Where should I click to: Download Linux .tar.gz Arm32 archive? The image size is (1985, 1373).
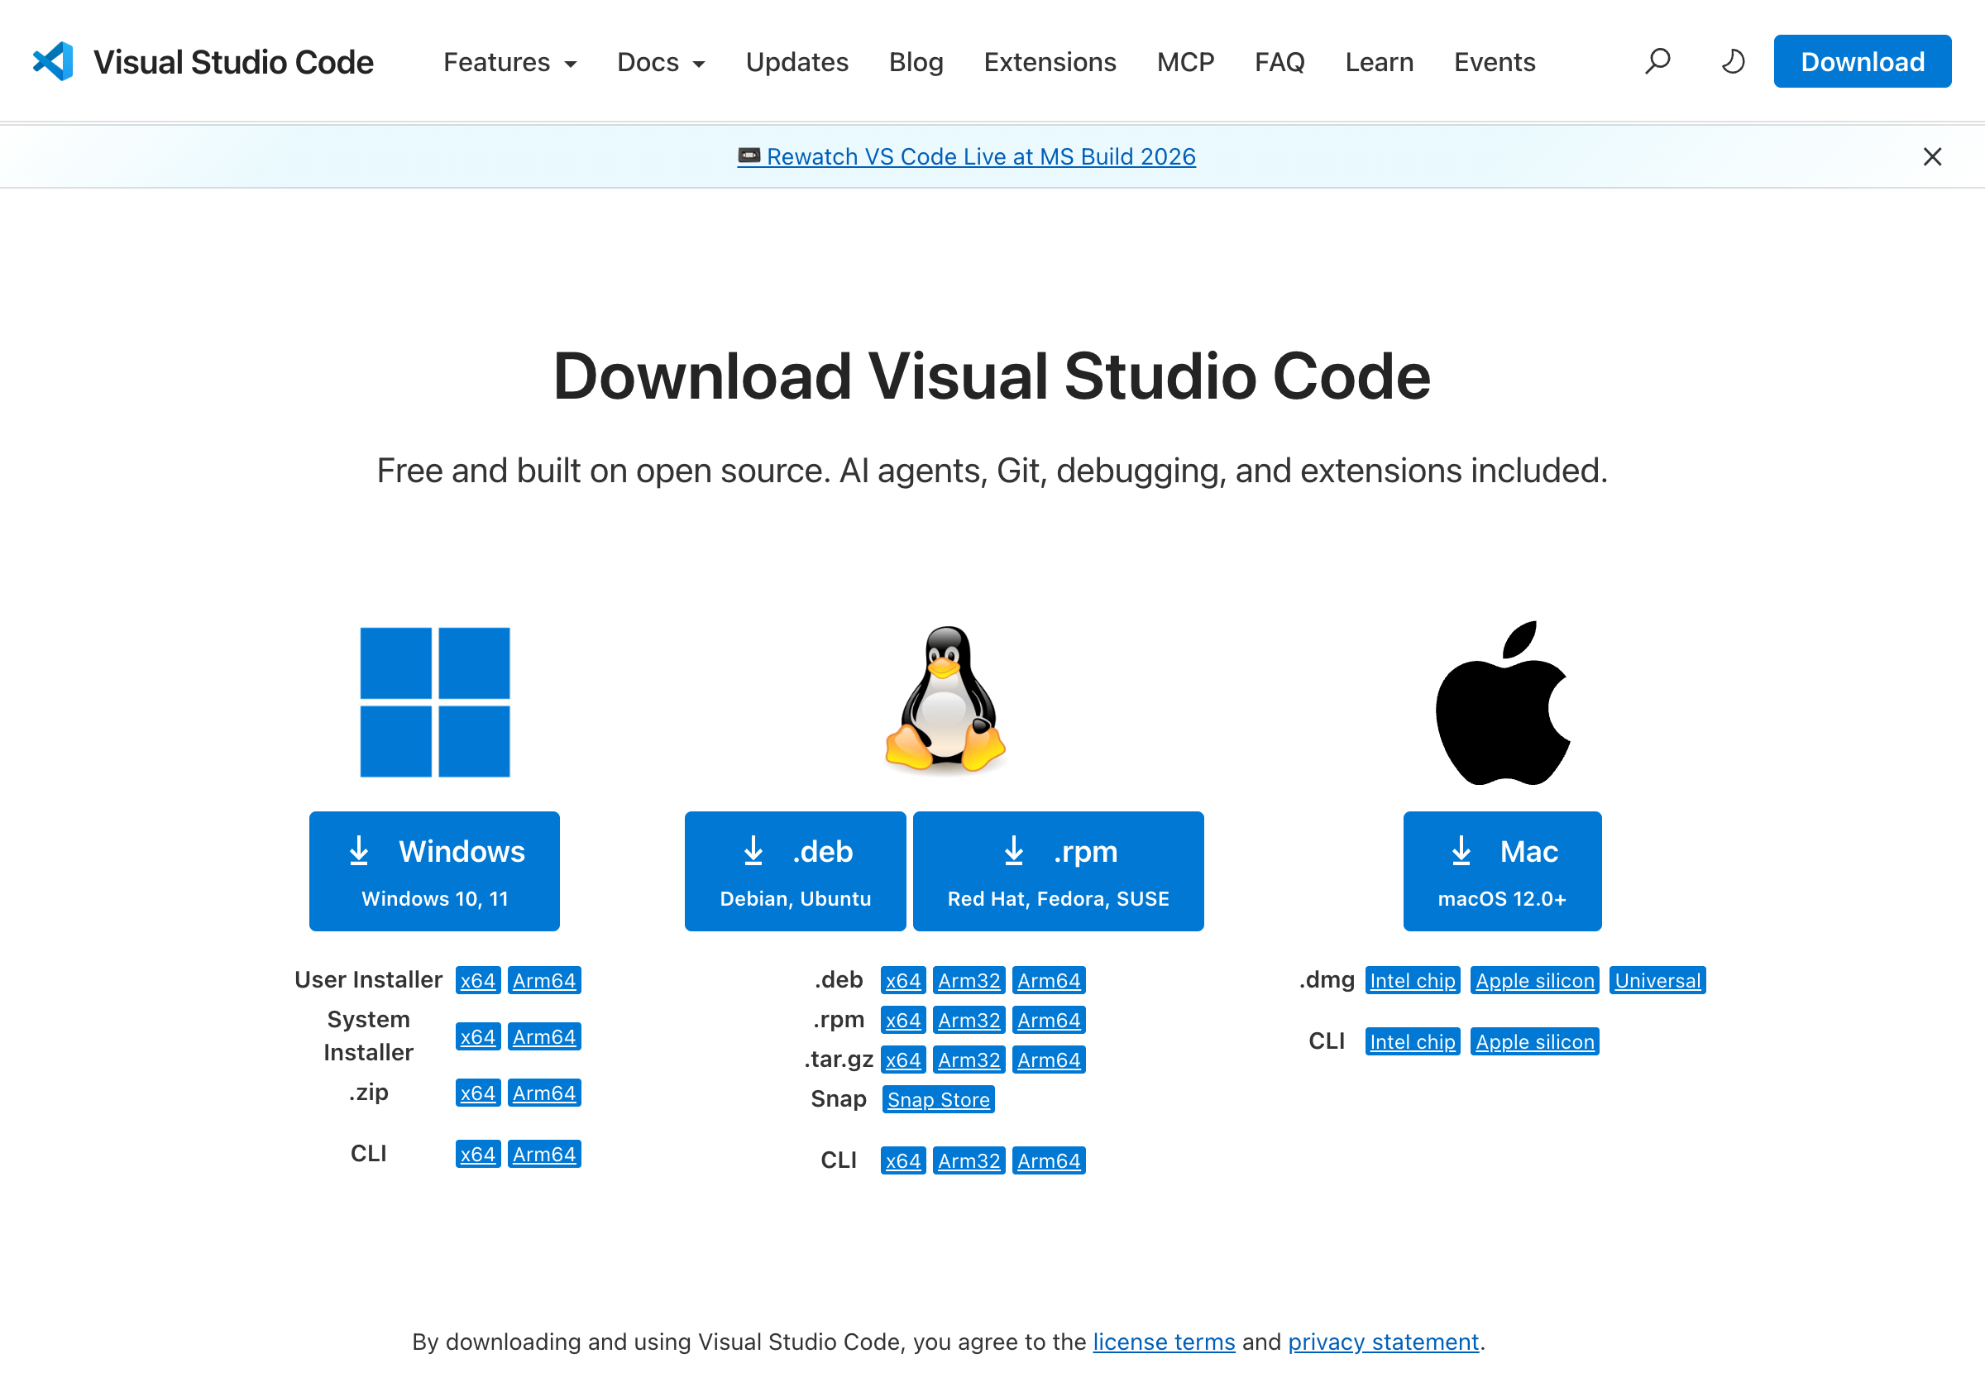pos(969,1059)
